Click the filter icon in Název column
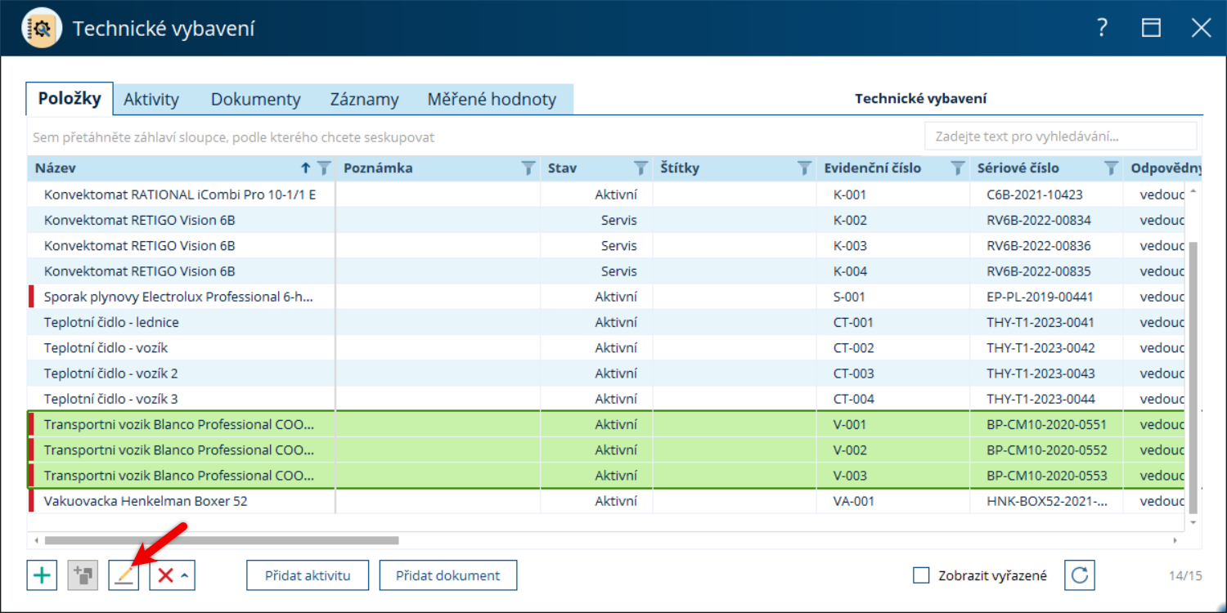 (324, 168)
